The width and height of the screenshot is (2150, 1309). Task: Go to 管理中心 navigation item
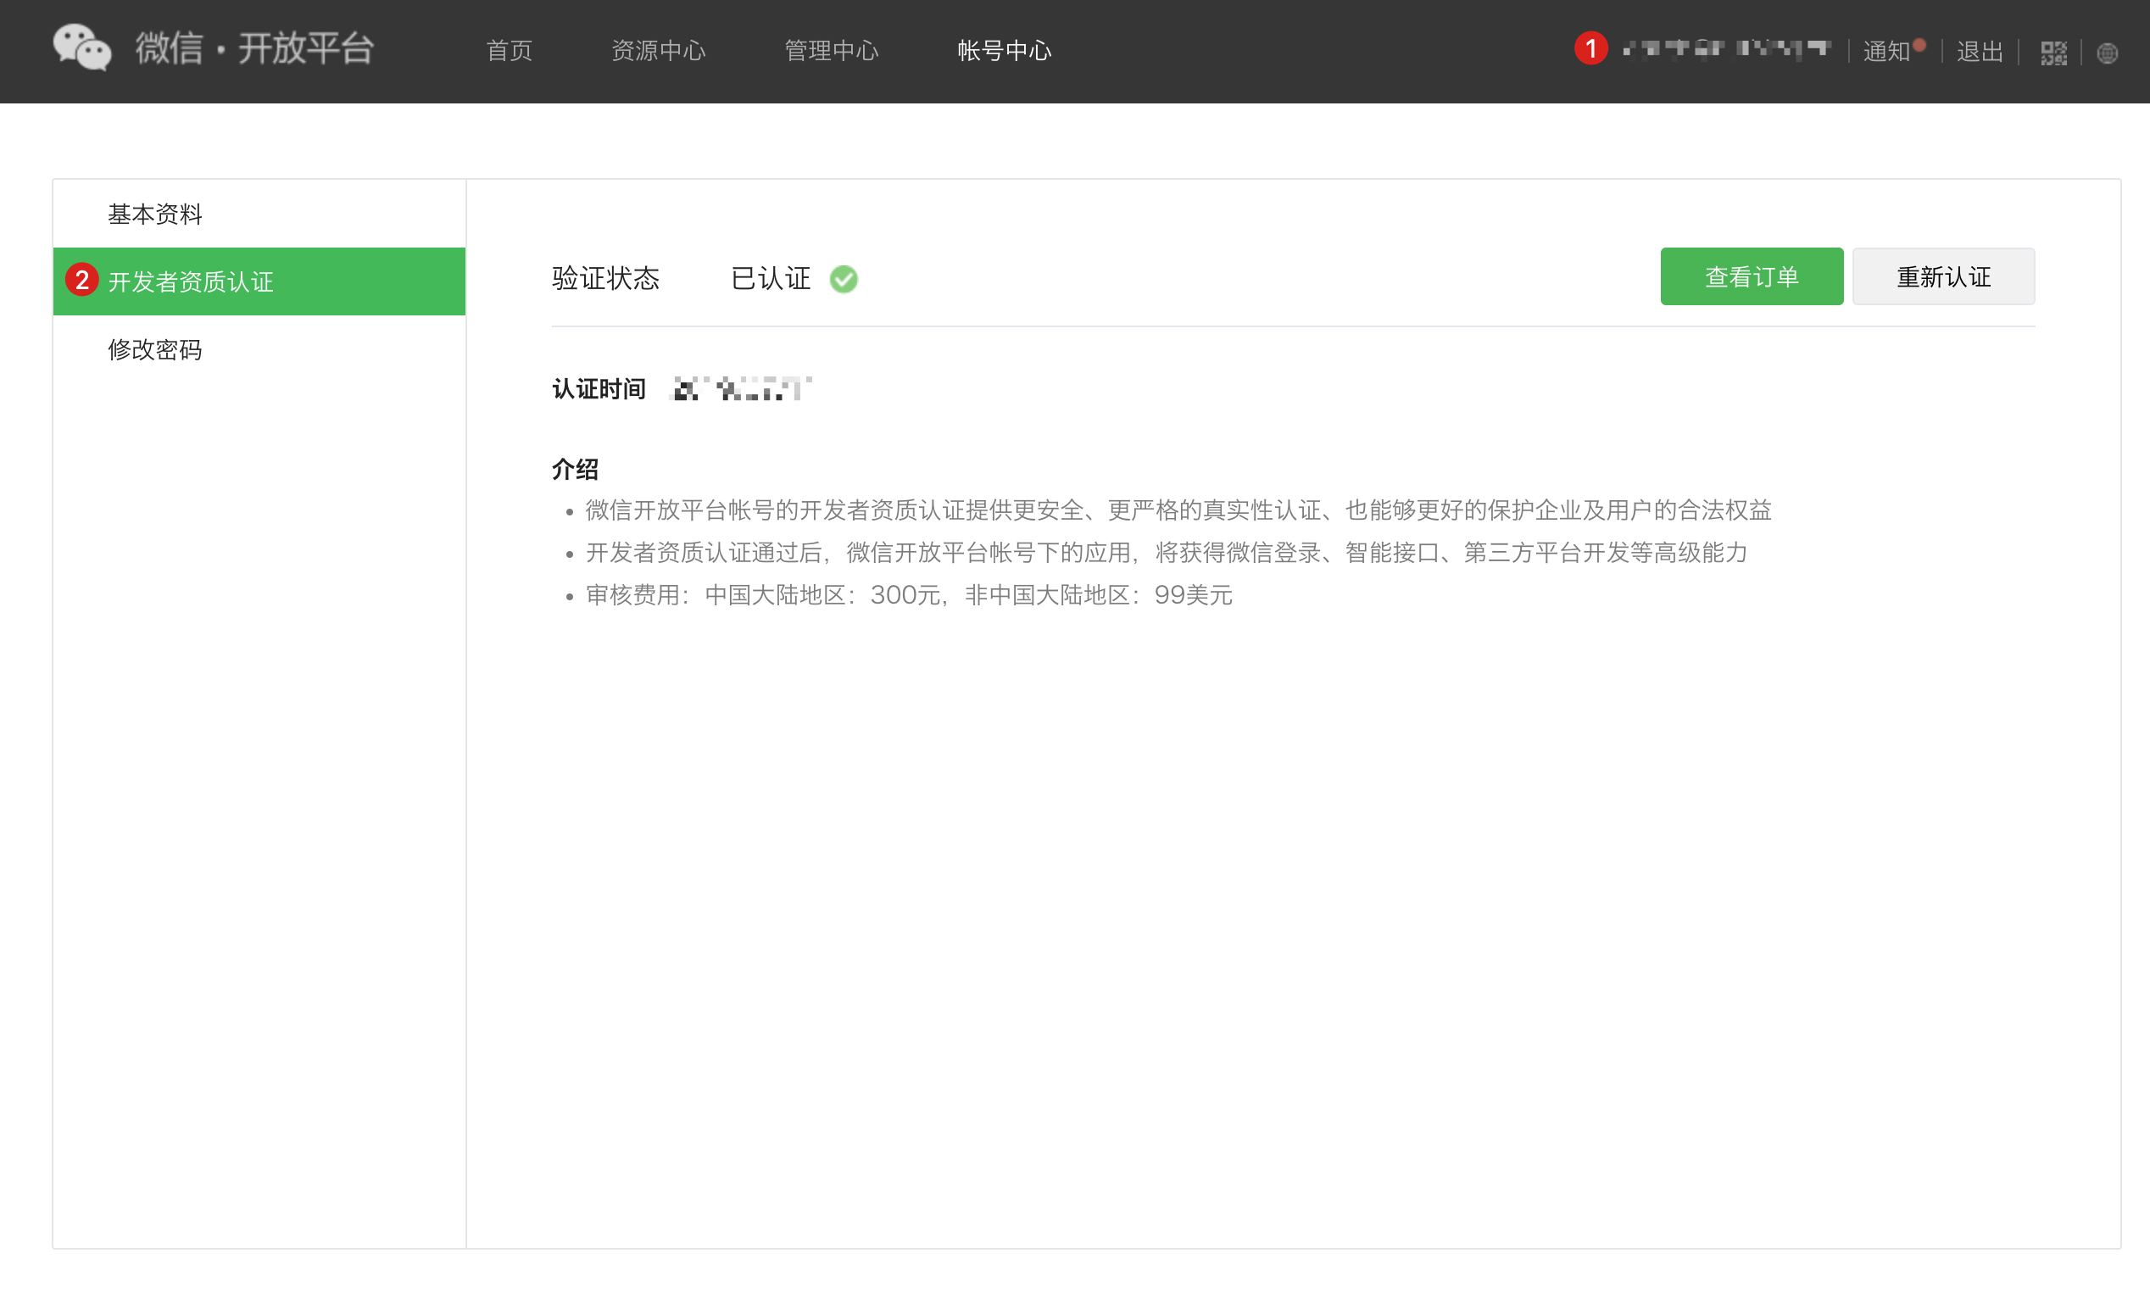click(831, 51)
